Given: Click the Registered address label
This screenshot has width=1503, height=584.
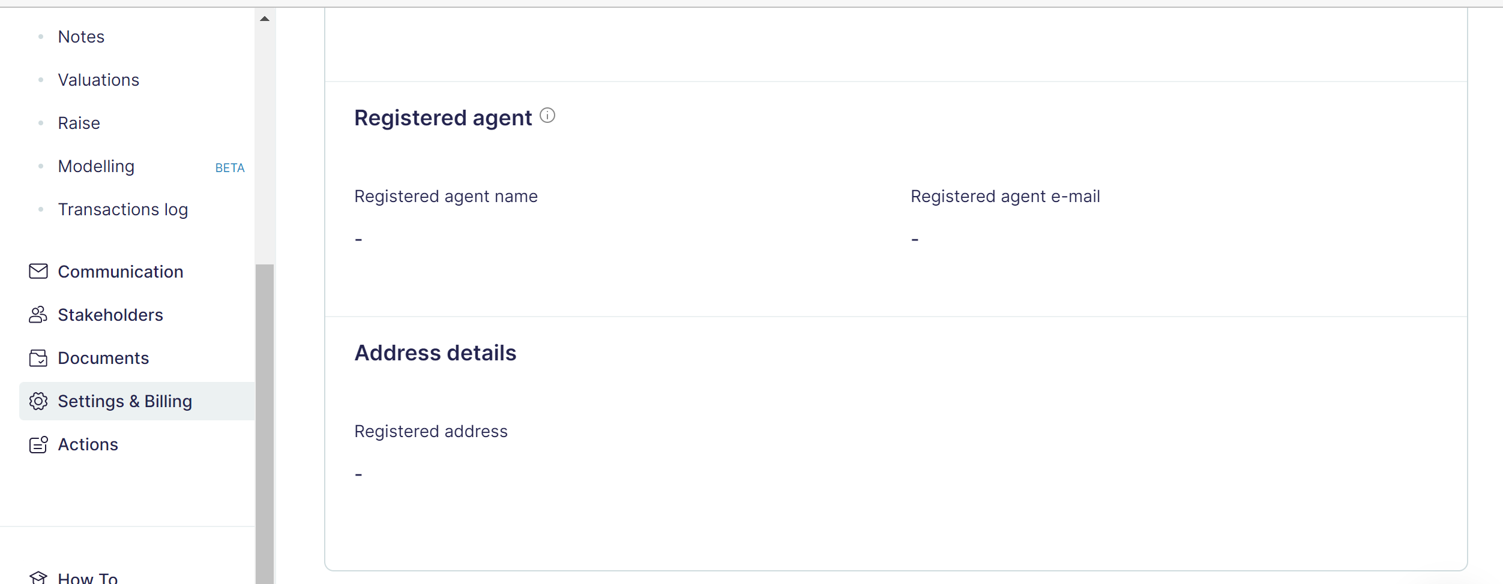Looking at the screenshot, I should click(x=431, y=431).
